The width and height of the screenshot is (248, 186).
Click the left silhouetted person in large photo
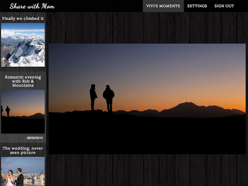[93, 97]
